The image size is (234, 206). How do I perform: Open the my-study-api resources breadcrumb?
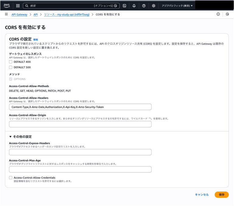66,15
